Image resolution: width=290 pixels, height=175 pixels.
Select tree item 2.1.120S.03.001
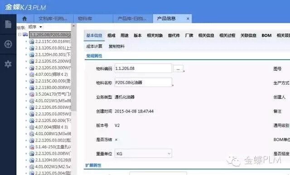click(53, 48)
